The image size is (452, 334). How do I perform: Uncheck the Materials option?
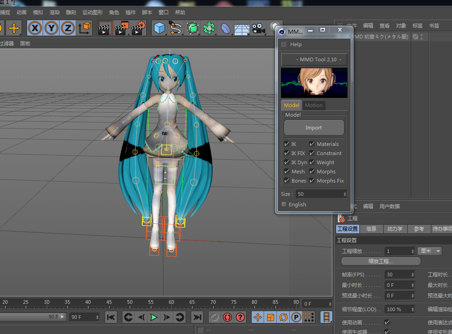312,144
